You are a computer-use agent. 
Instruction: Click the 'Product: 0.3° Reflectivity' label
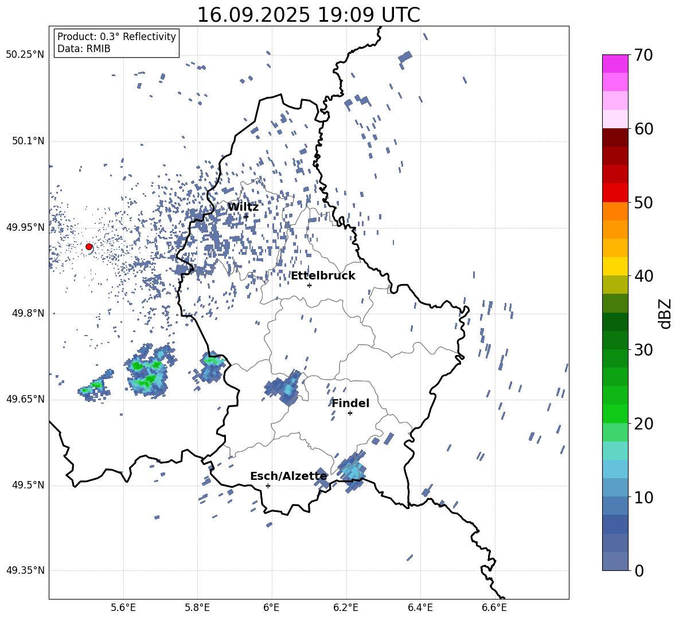(x=116, y=37)
